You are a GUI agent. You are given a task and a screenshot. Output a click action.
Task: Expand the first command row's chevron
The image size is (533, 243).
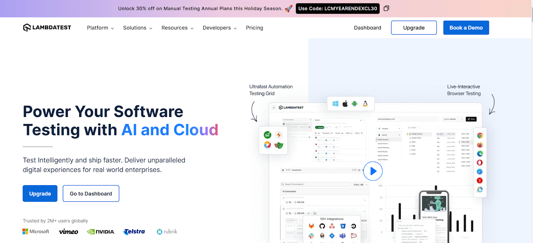point(365,200)
